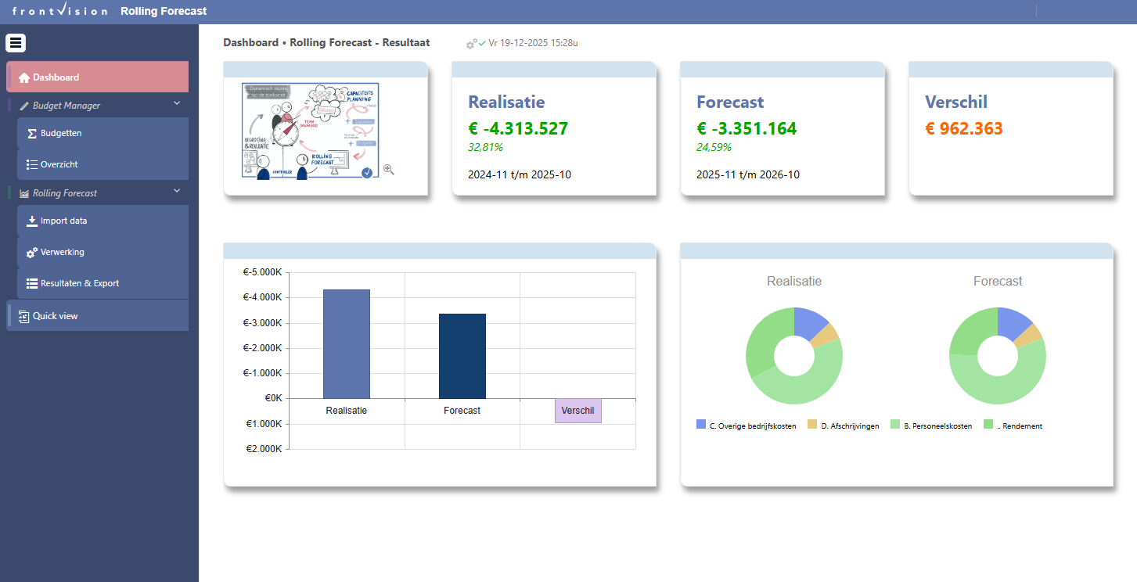Open the rolling forecast illustration thumbnail
1137x582 pixels.
(310, 131)
